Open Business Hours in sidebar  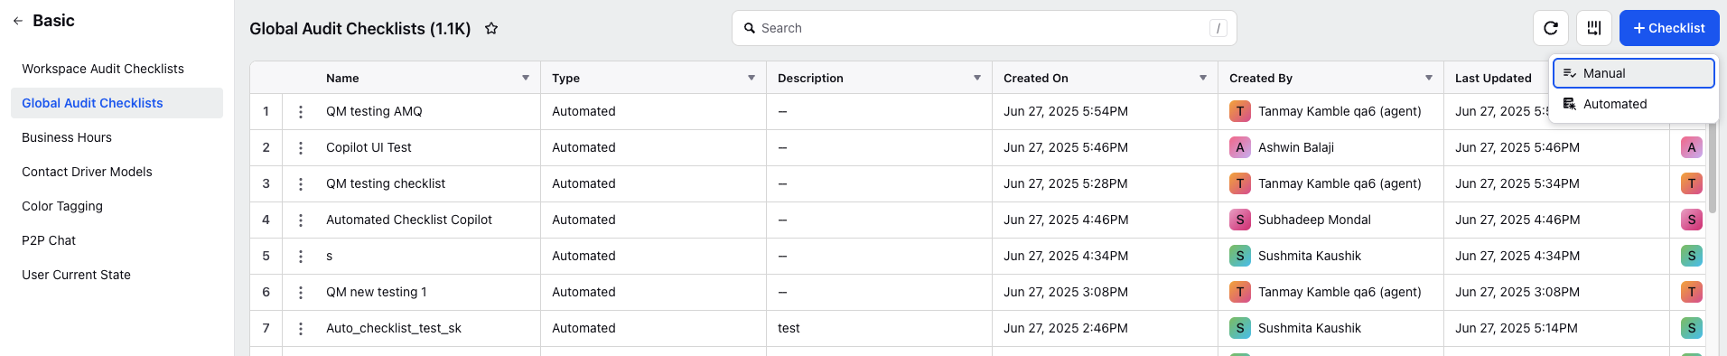(117, 137)
